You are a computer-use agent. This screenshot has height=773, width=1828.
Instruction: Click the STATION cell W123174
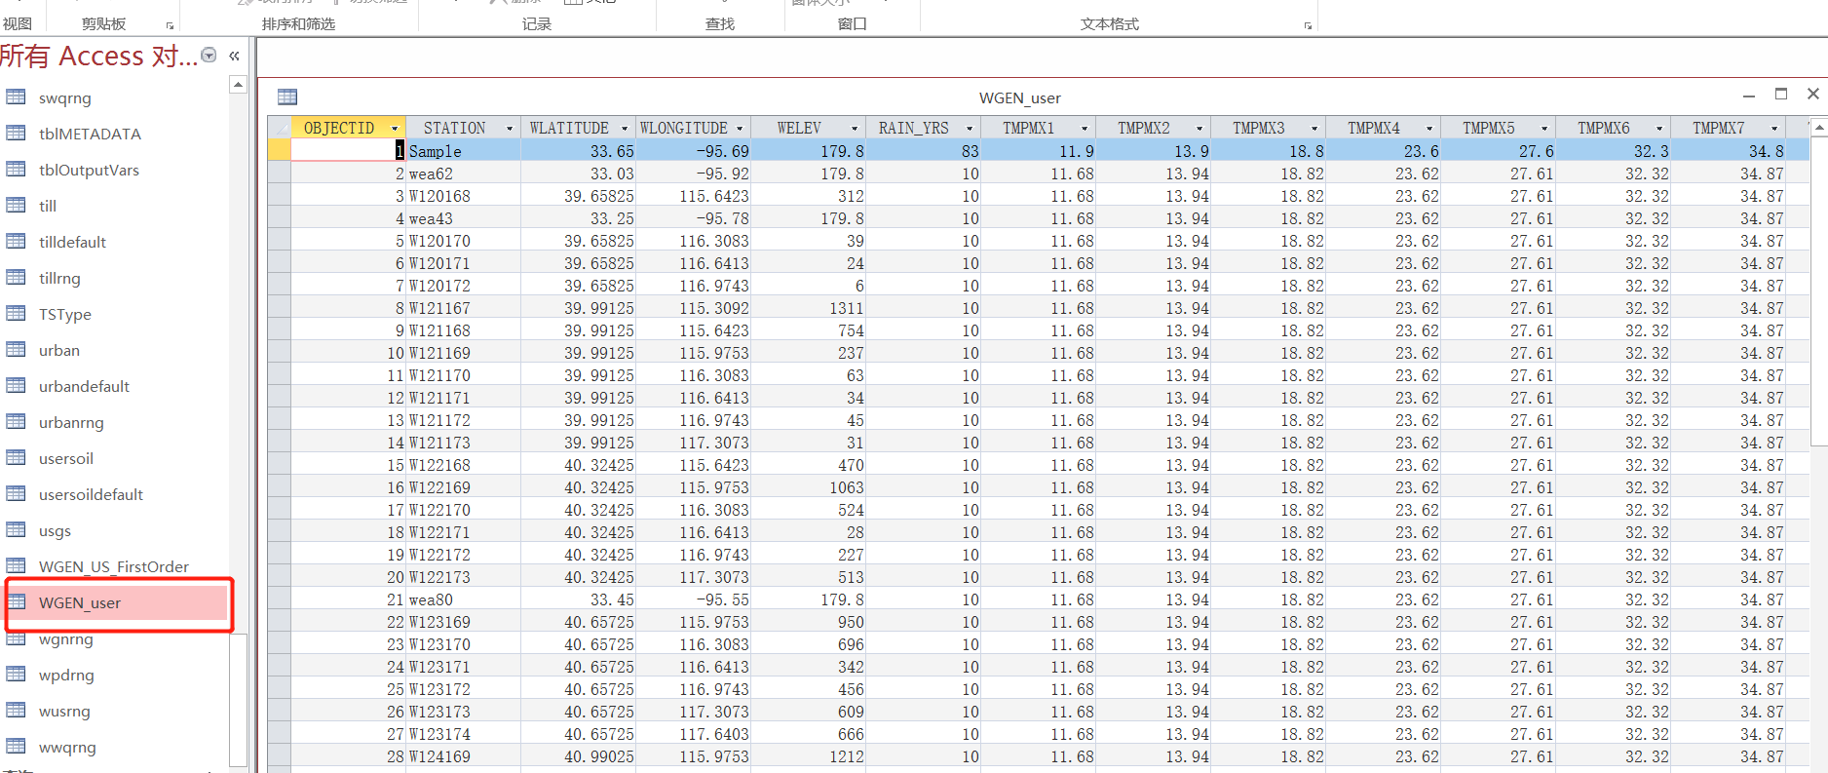pos(463,734)
